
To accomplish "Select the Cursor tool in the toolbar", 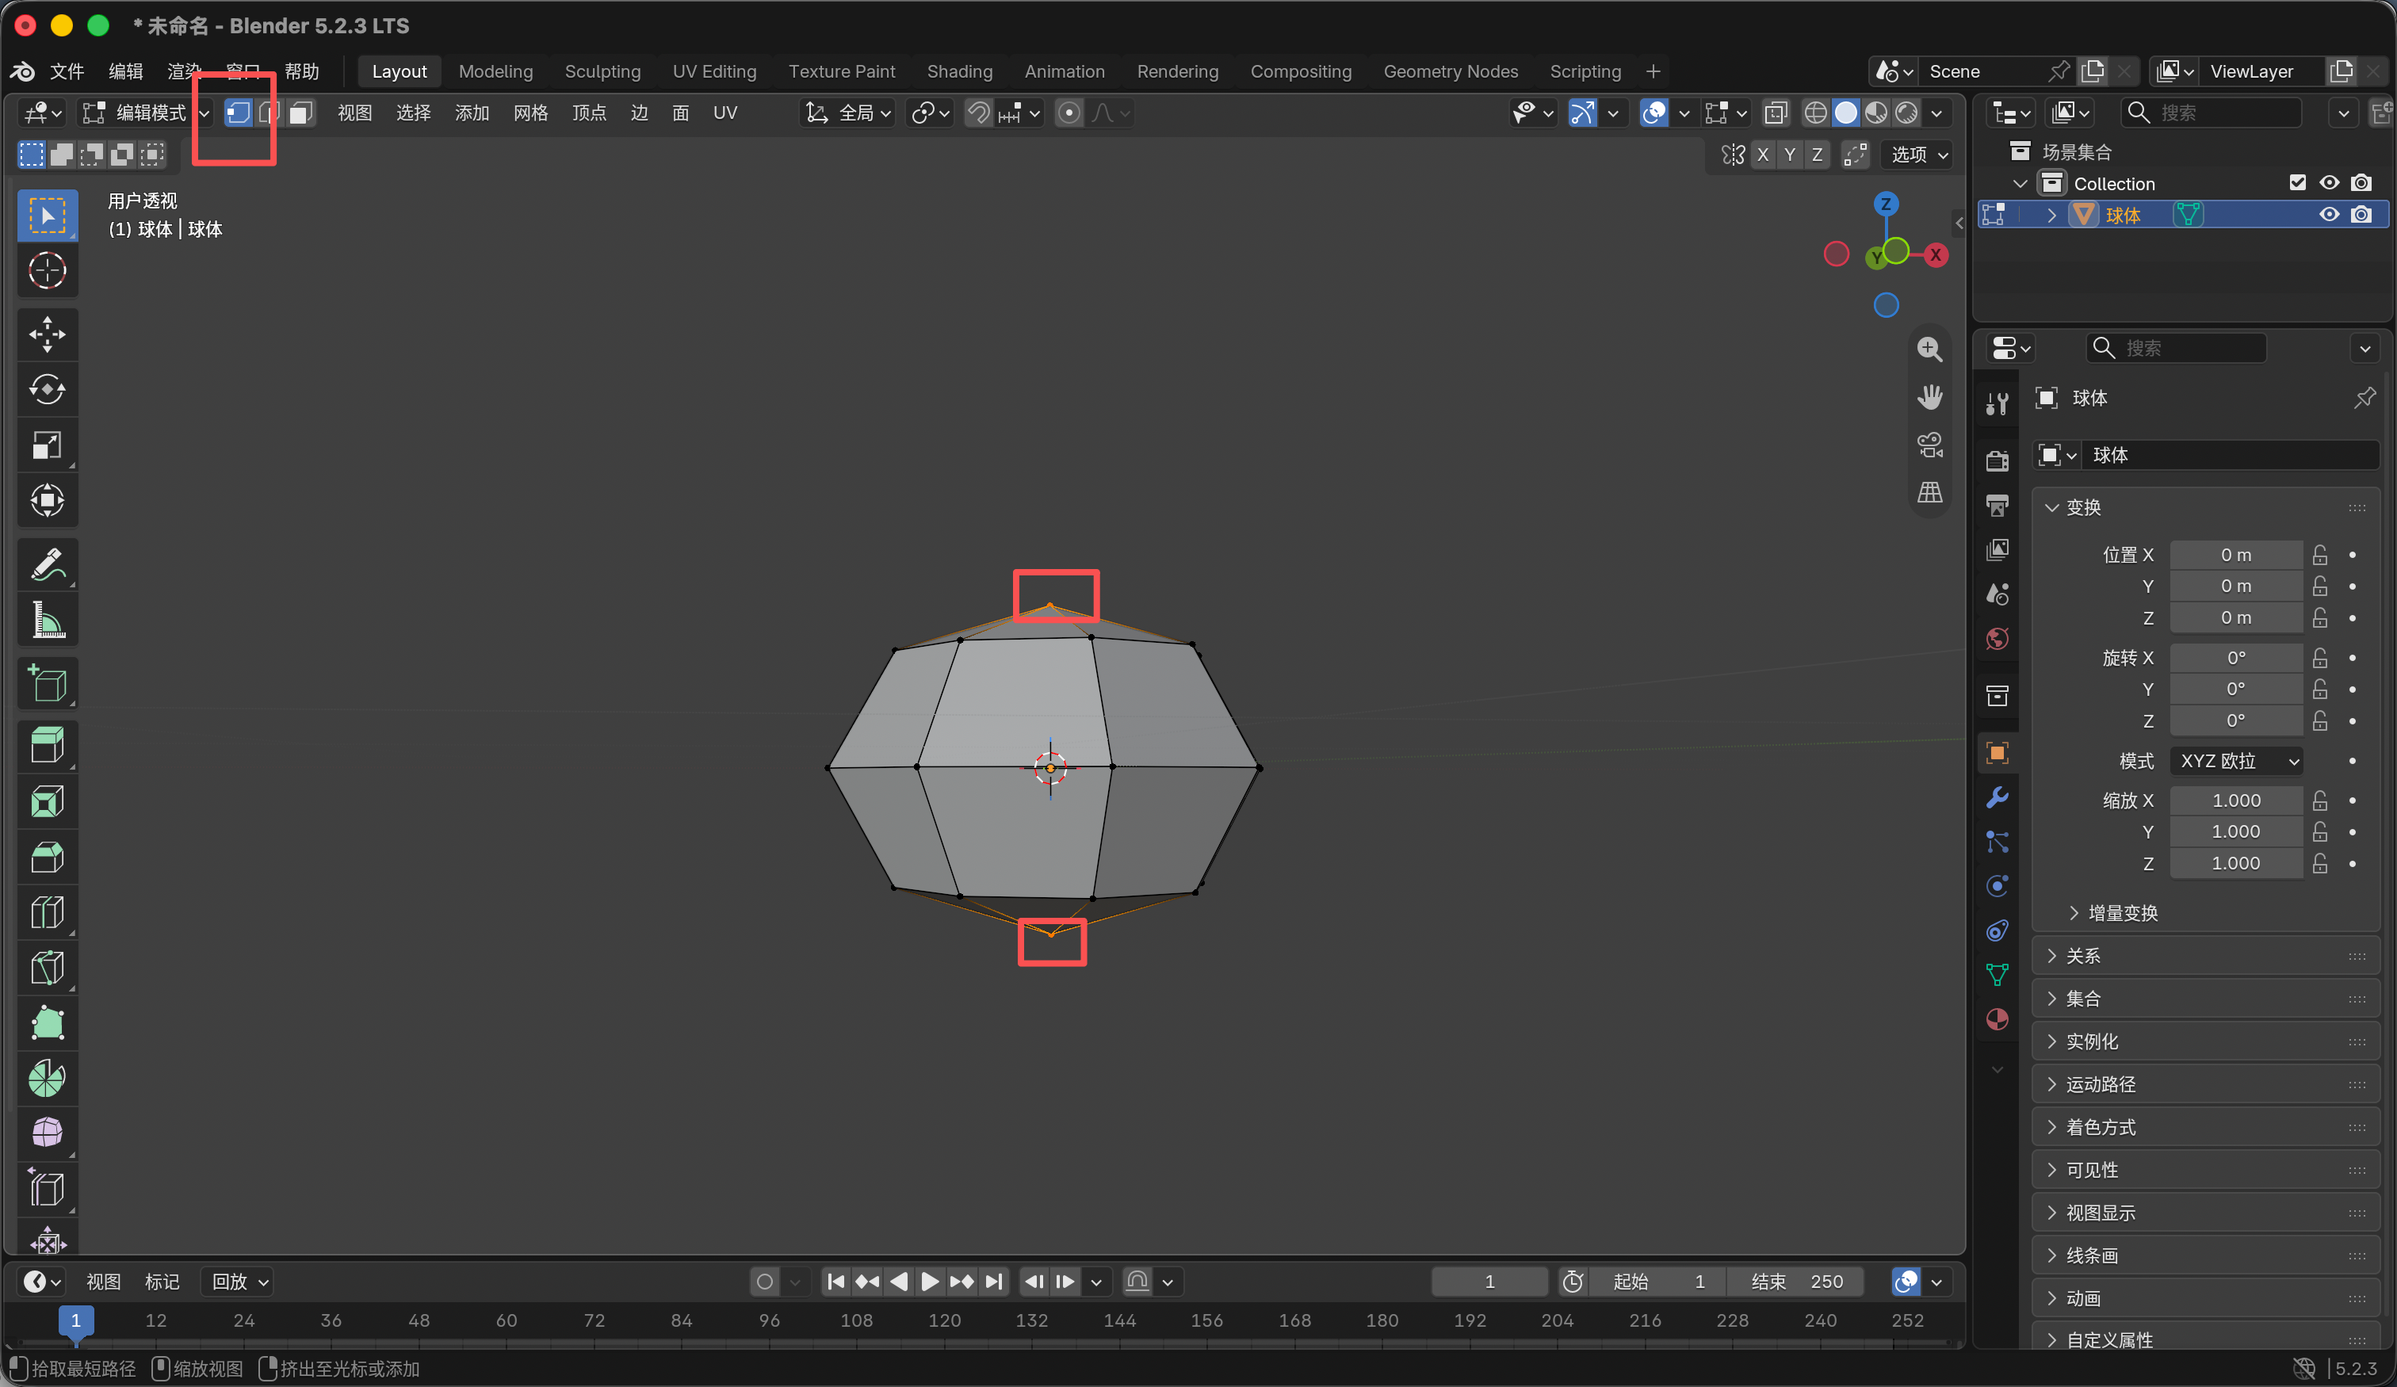I will tap(48, 271).
